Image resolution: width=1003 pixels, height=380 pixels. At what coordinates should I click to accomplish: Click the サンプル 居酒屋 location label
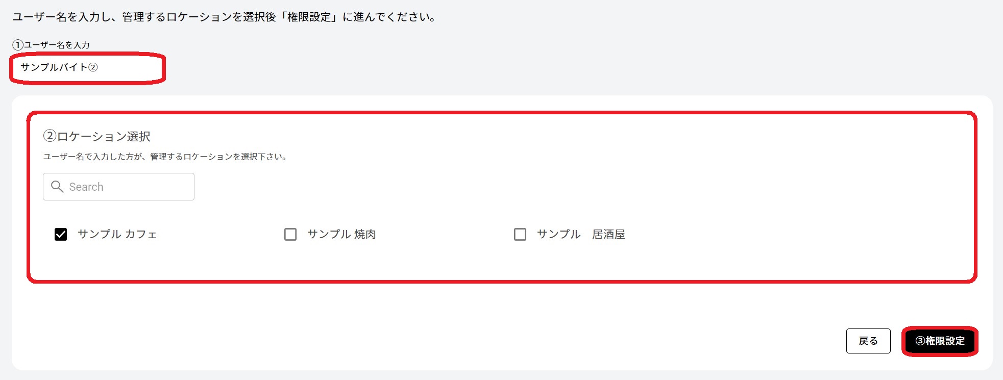[580, 234]
